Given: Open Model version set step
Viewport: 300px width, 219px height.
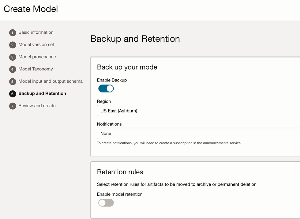Looking at the screenshot, I should pyautogui.click(x=36, y=45).
